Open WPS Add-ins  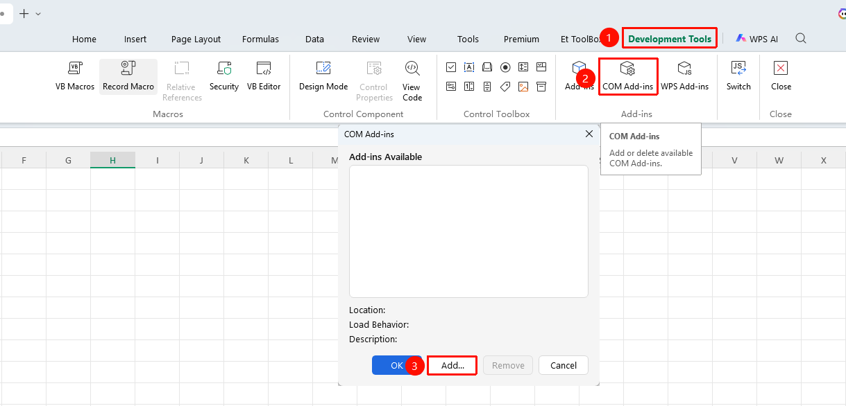pos(684,76)
